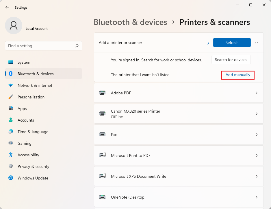Go to Bluetooth & devices breadcrumb
The height and width of the screenshot is (209, 271).
[x=130, y=22]
